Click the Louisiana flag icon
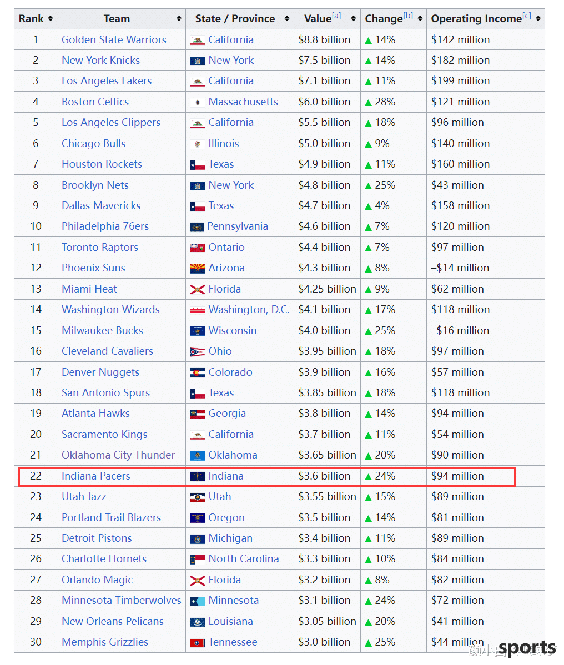This screenshot has width=564, height=665. tap(198, 622)
